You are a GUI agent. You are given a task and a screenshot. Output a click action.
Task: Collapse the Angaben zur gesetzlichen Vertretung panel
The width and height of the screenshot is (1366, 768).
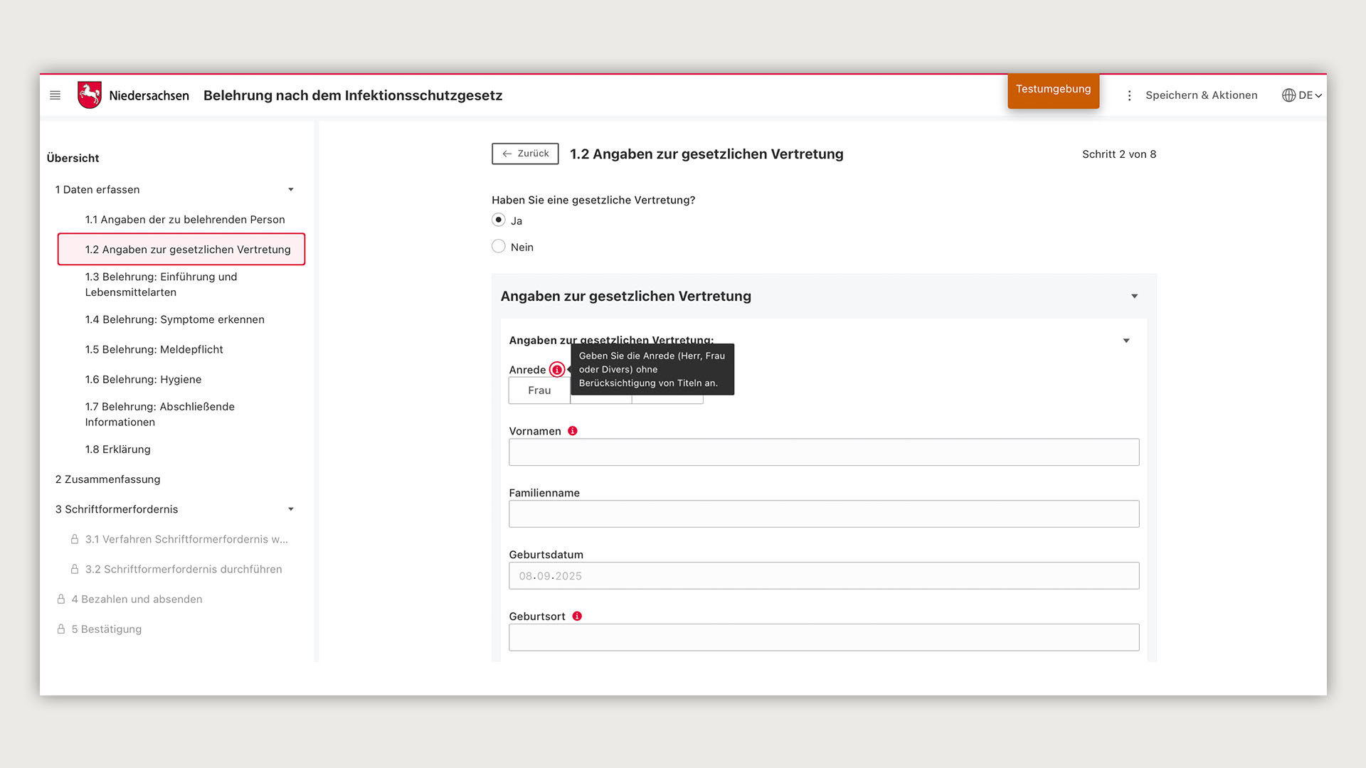point(1134,297)
